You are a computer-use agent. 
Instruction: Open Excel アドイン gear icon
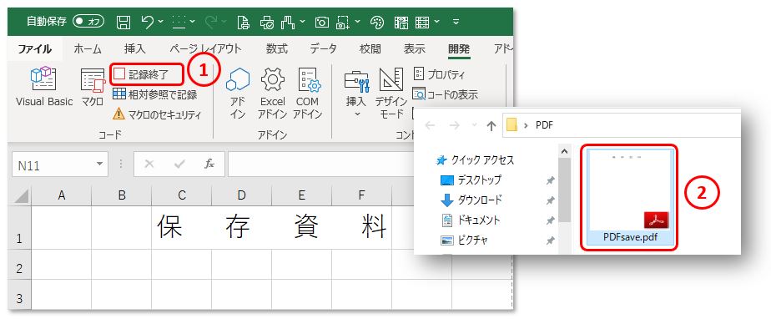click(273, 93)
